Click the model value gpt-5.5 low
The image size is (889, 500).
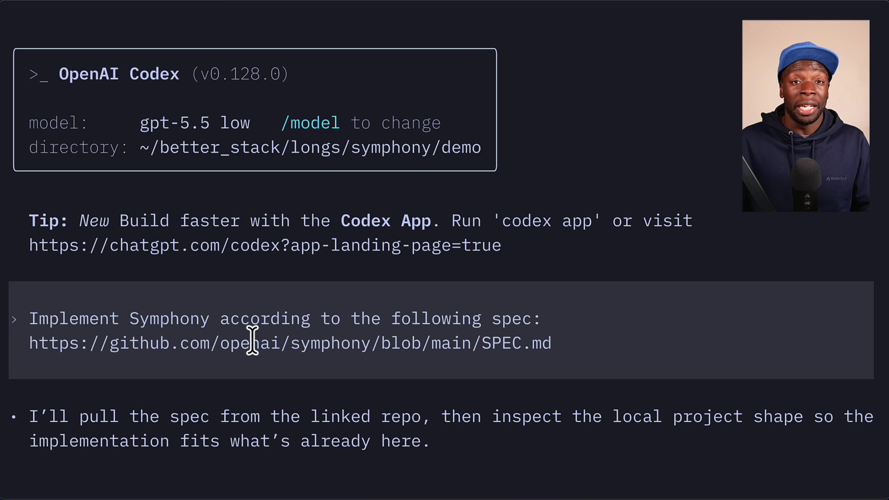pos(195,123)
